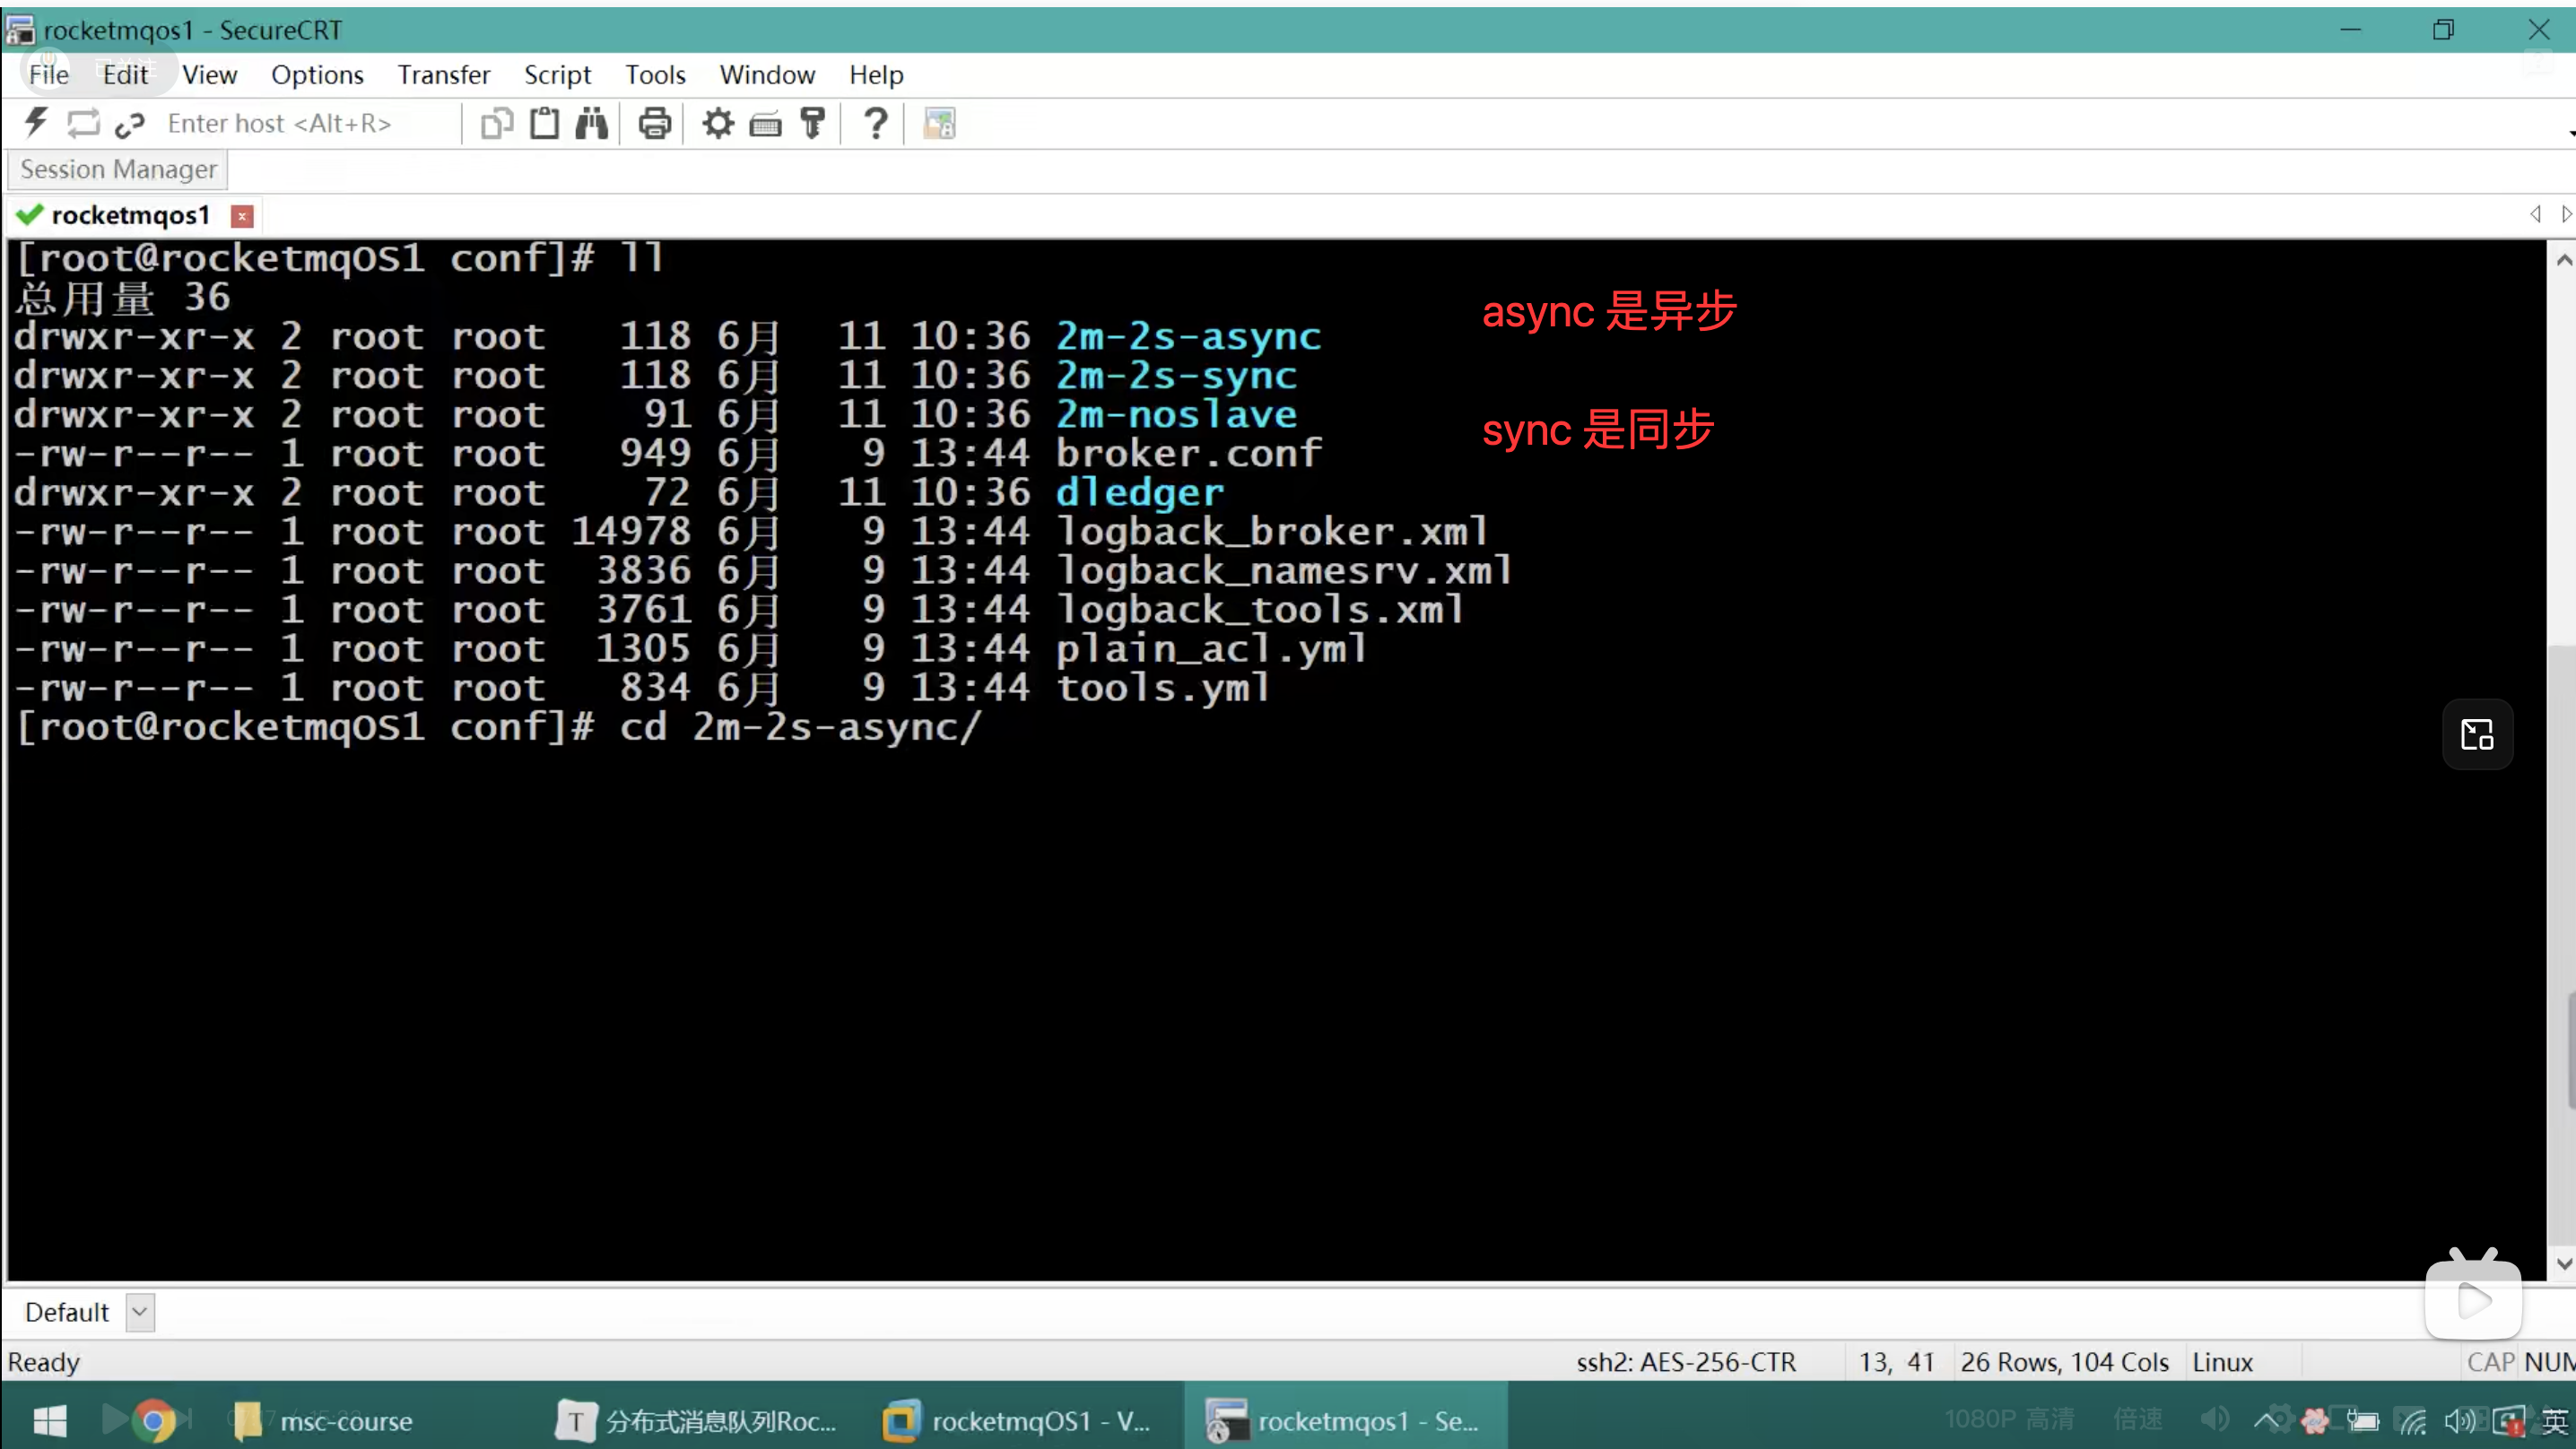Expand the Default dropdown arrow
The width and height of the screenshot is (2576, 1449).
(x=140, y=1312)
